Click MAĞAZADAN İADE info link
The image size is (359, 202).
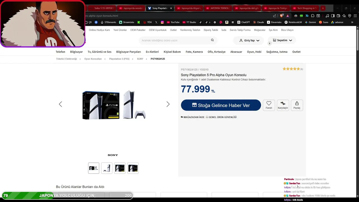(193, 117)
